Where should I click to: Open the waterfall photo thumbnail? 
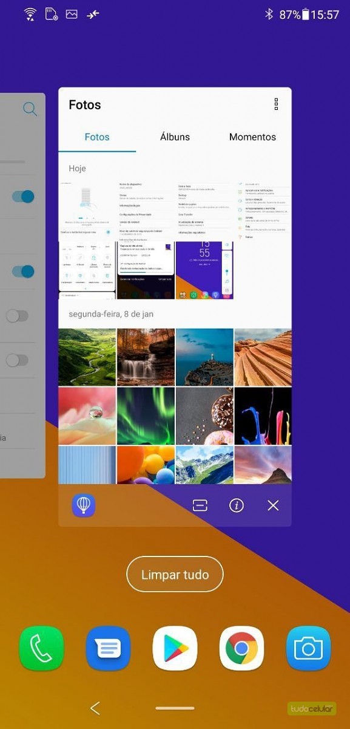pyautogui.click(x=146, y=357)
